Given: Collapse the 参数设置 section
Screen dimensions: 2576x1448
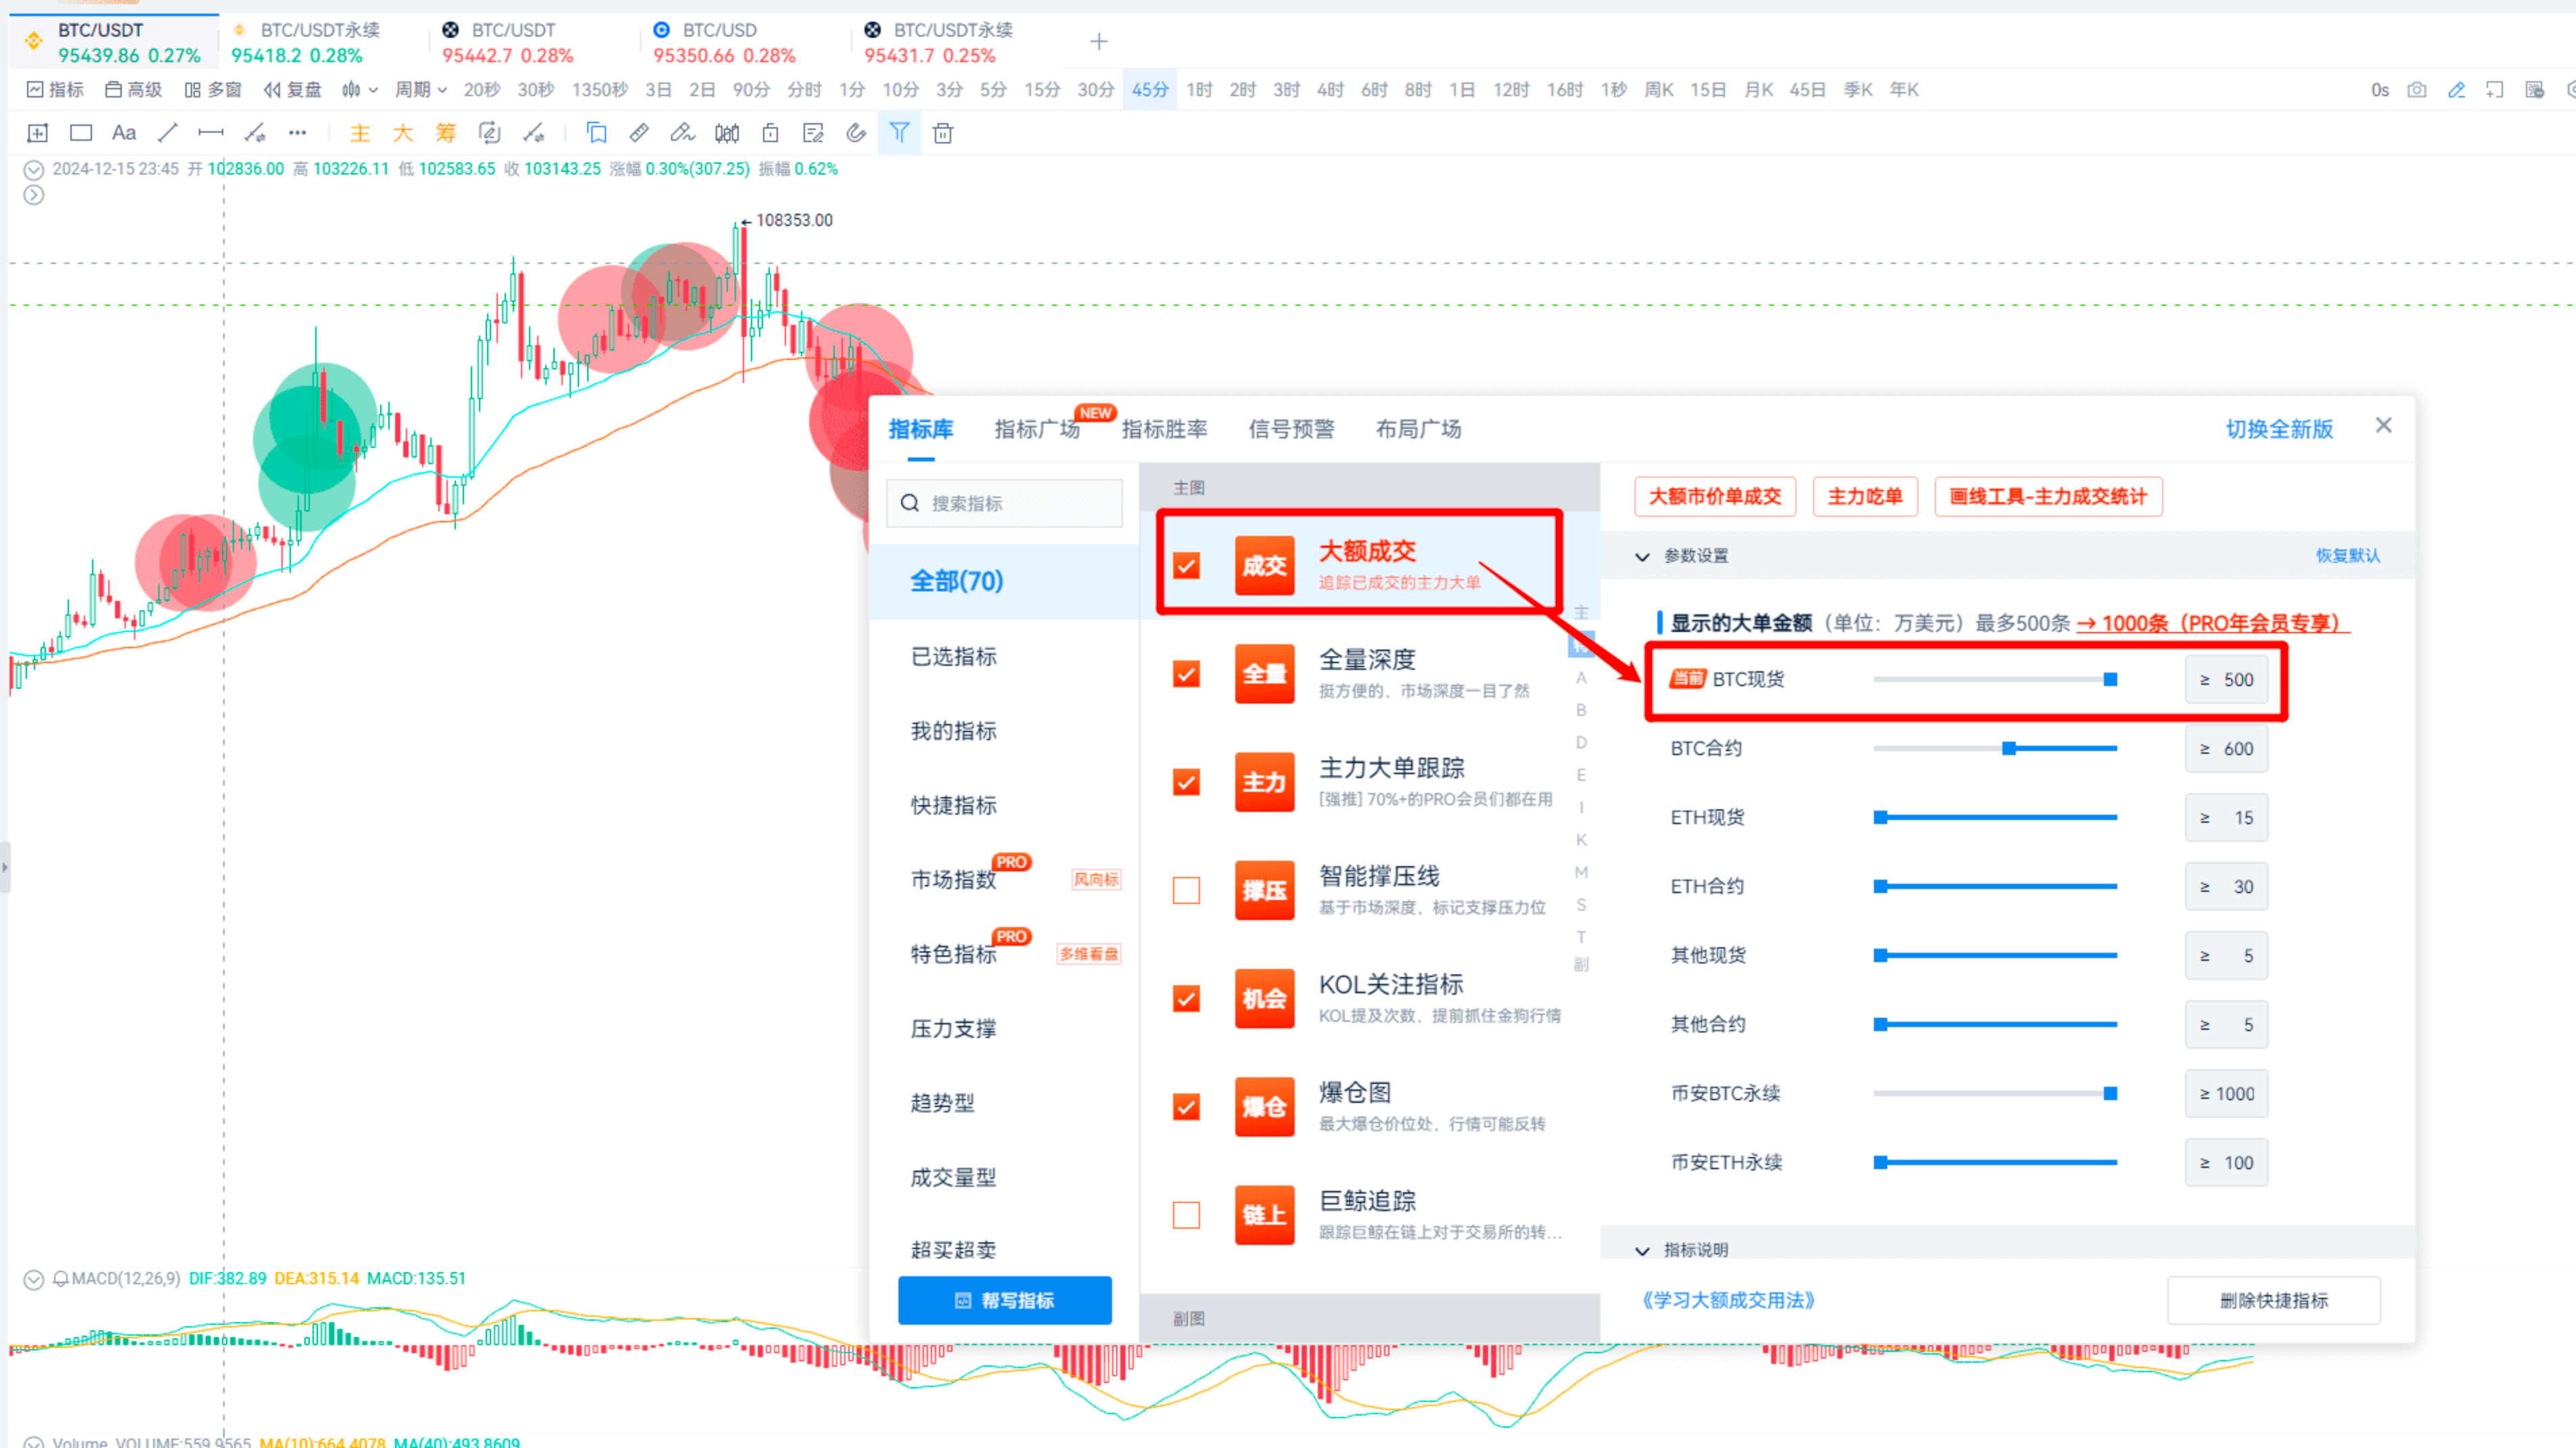Looking at the screenshot, I should pos(1642,556).
